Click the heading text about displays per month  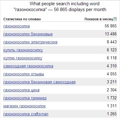[x=60, y=7]
